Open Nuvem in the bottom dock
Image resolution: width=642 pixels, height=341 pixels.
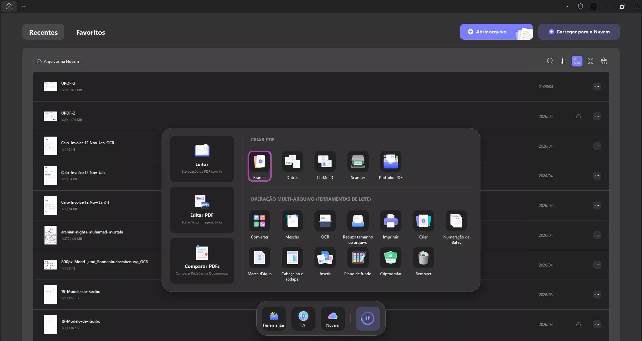333,319
